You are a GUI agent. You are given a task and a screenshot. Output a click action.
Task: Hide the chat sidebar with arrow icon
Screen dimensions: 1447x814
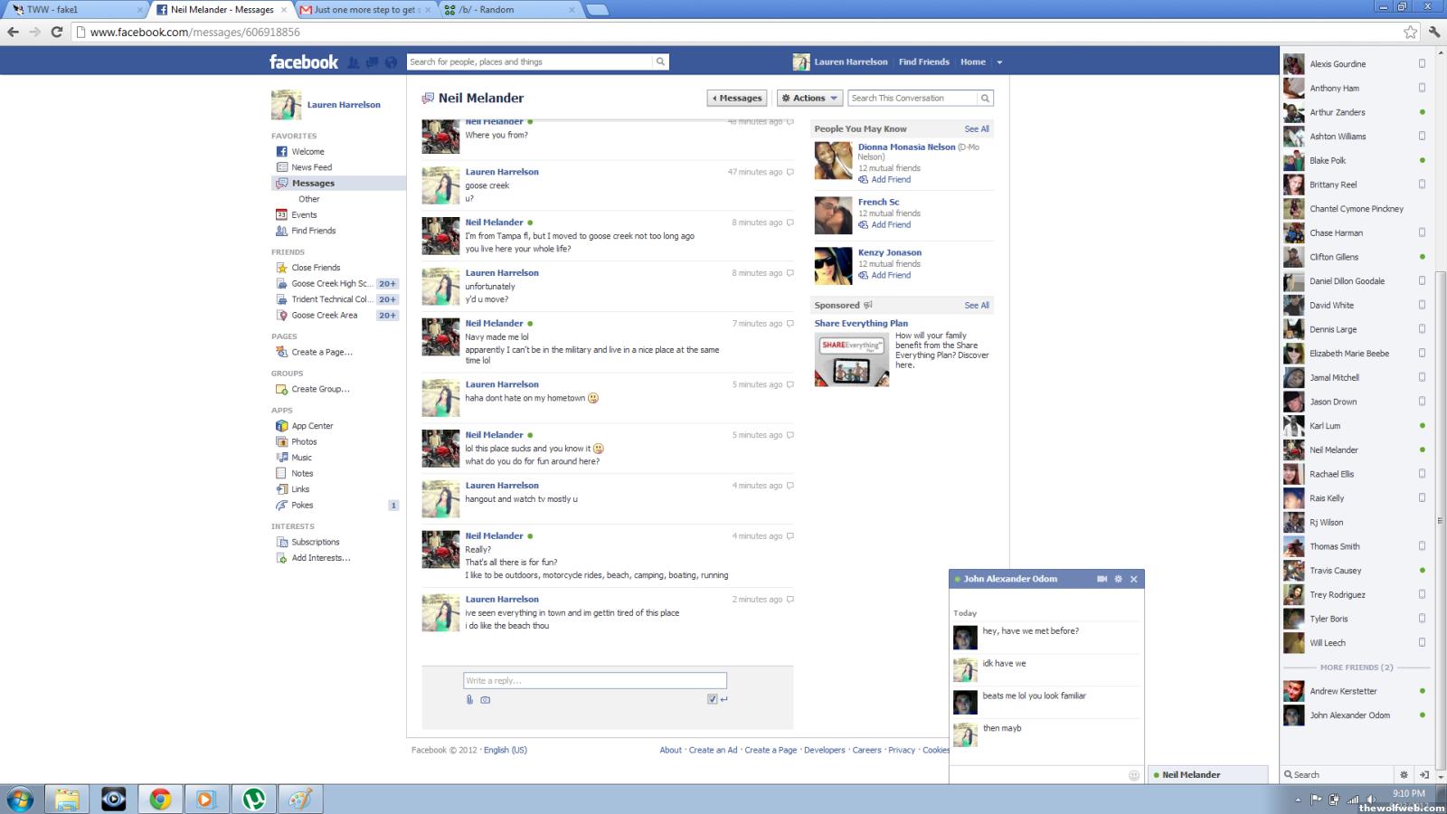tap(1423, 774)
